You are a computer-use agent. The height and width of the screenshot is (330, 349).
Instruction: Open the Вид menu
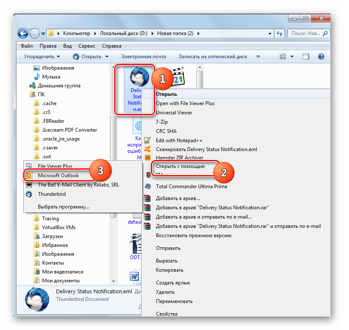click(x=67, y=46)
